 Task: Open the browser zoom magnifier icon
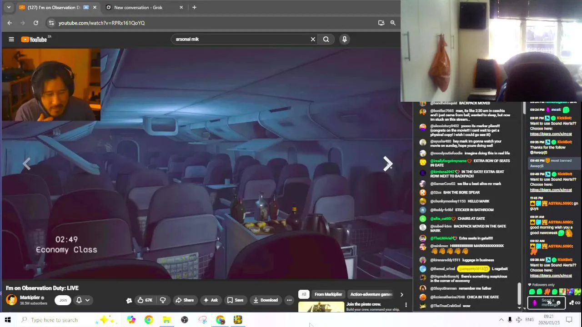[393, 23]
